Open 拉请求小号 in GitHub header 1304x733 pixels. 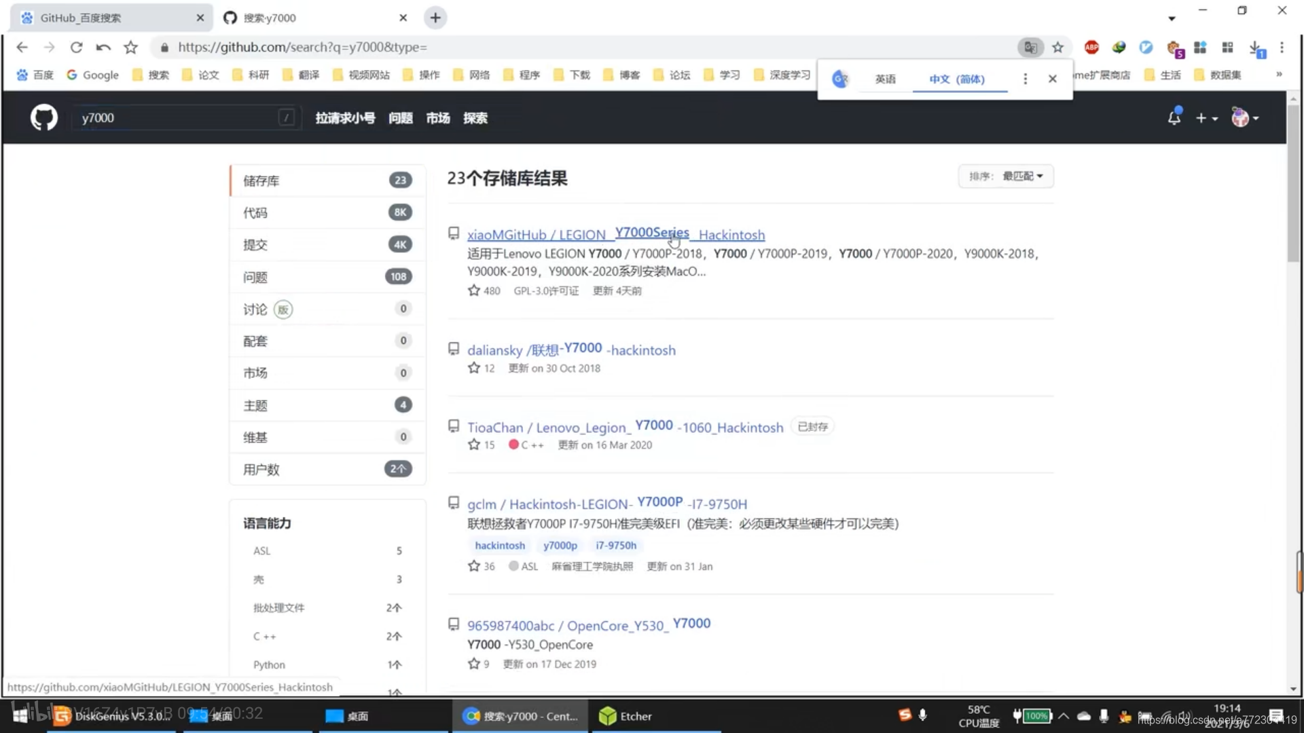pyautogui.click(x=345, y=118)
